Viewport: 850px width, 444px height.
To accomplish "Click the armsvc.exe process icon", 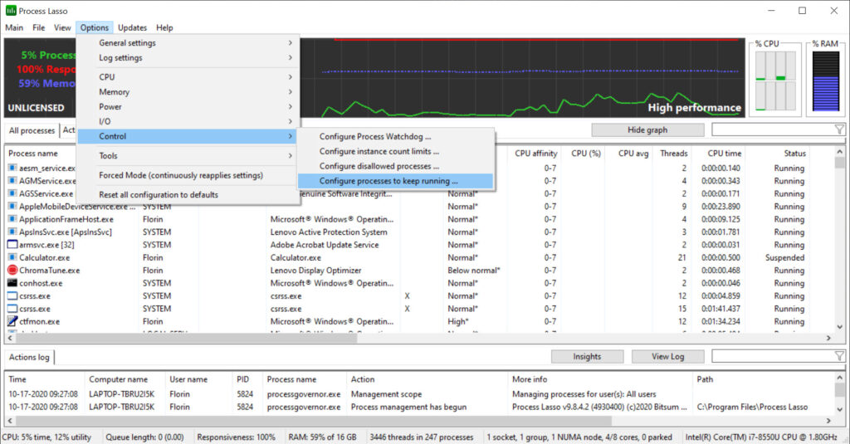I will coord(12,245).
